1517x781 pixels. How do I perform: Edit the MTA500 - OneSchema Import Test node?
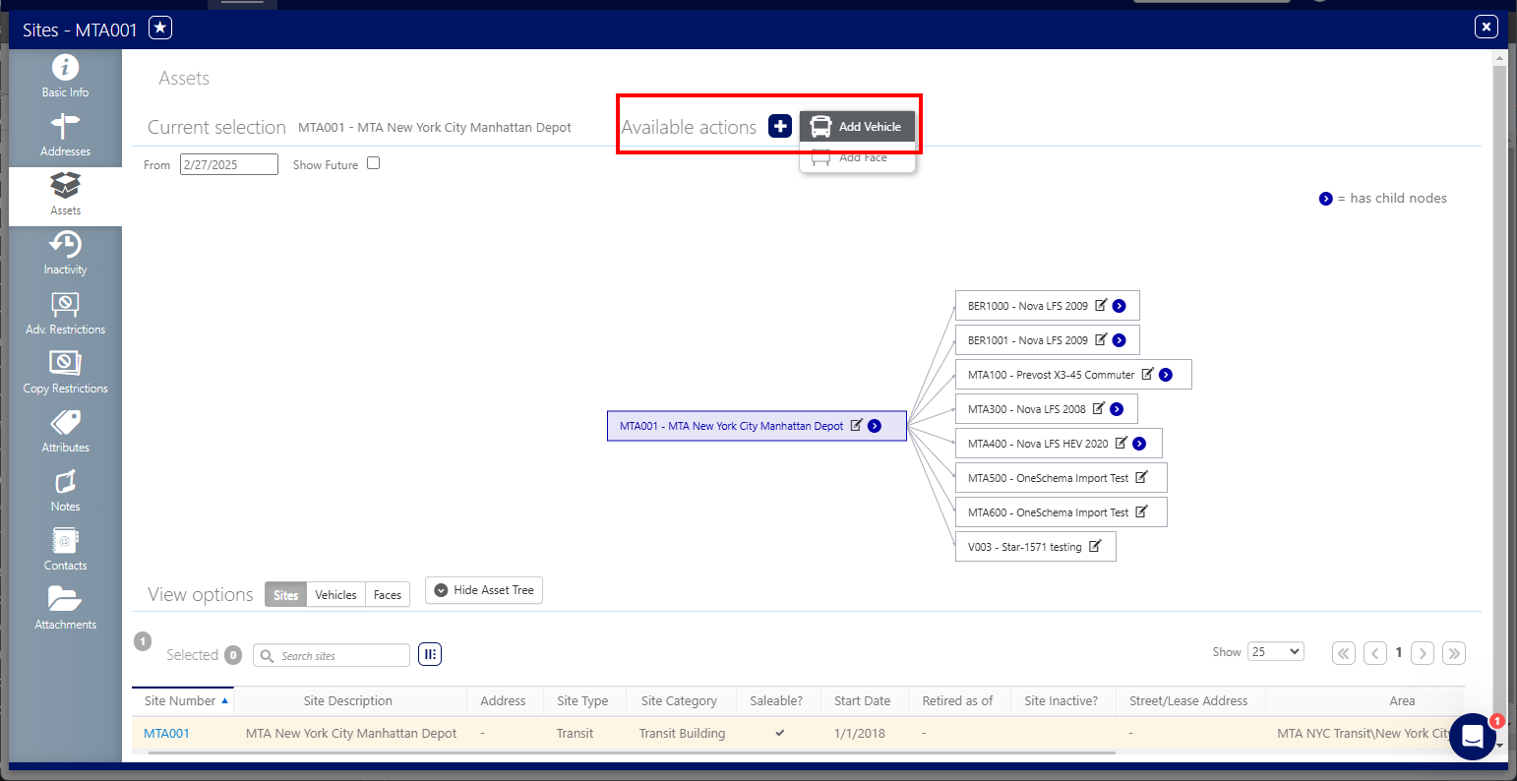tap(1141, 477)
